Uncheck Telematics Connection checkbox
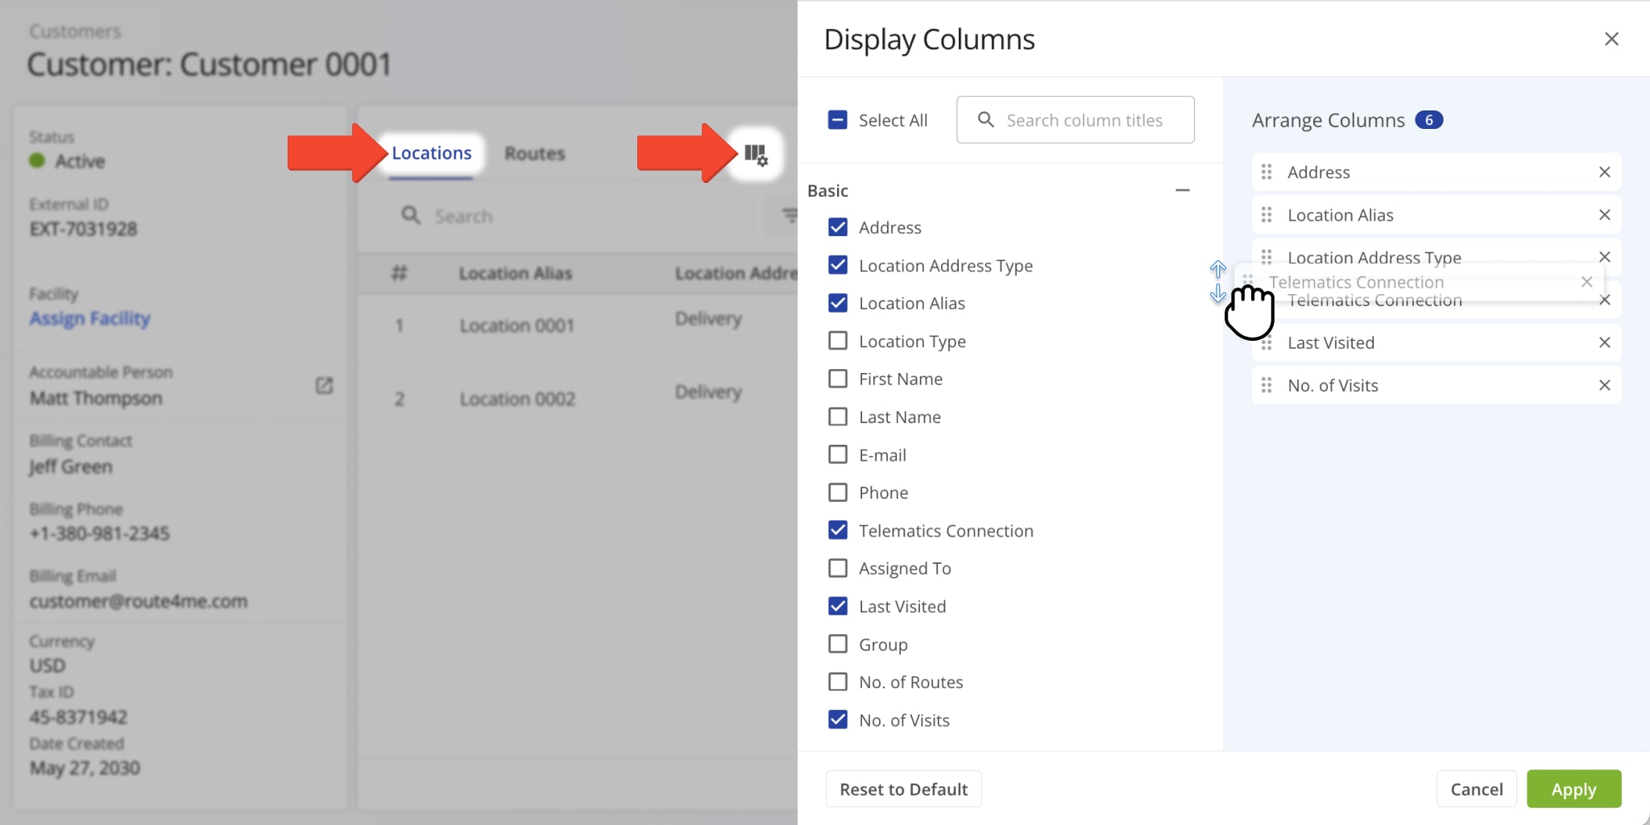This screenshot has width=1650, height=825. coord(838,530)
